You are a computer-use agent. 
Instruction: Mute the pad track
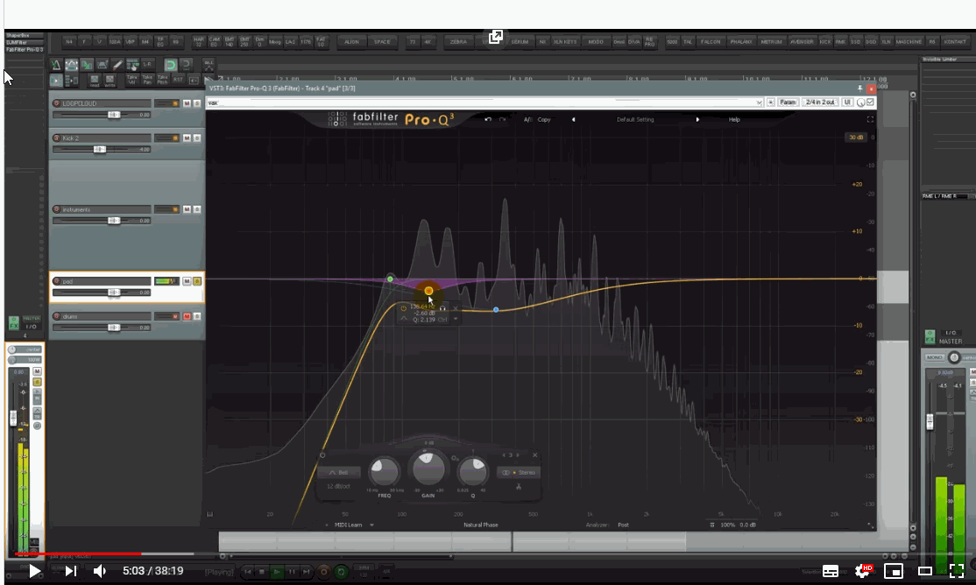tap(187, 281)
